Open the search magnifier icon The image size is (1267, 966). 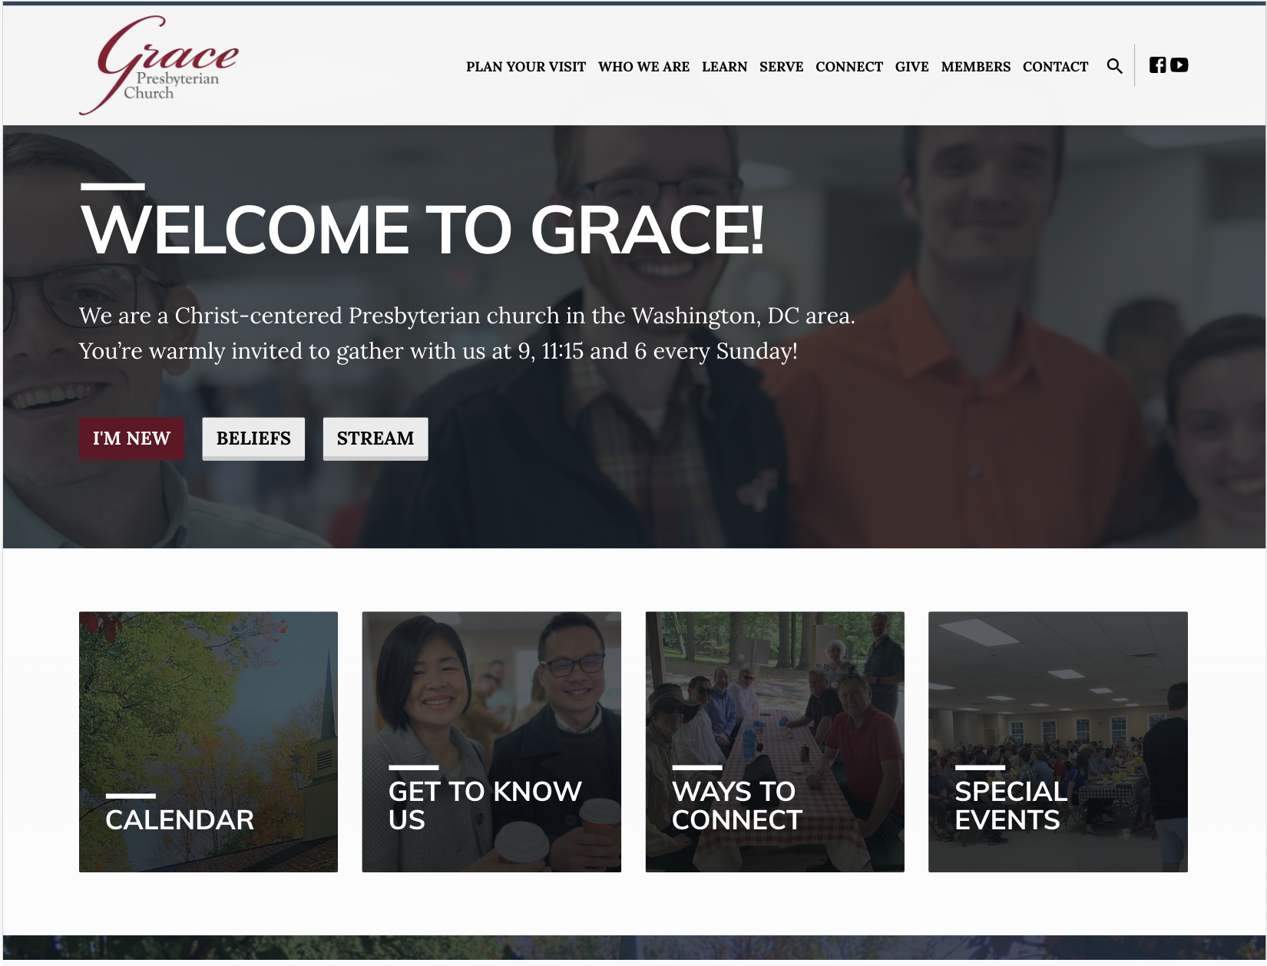coord(1114,66)
